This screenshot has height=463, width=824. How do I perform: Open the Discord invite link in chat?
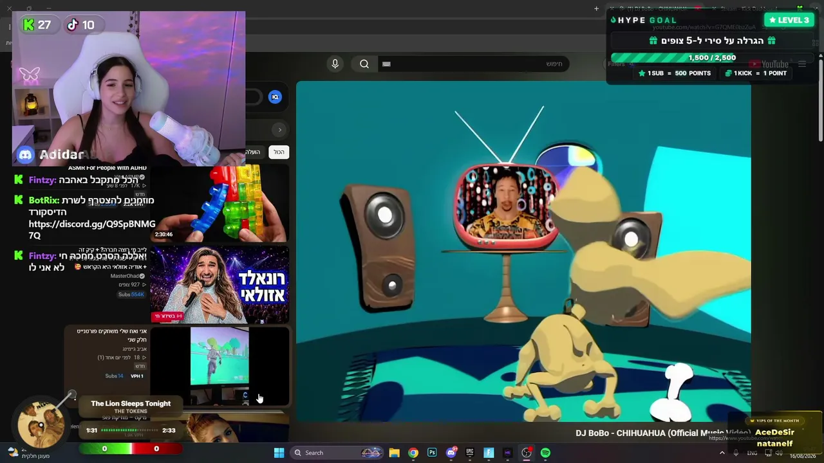(92, 230)
